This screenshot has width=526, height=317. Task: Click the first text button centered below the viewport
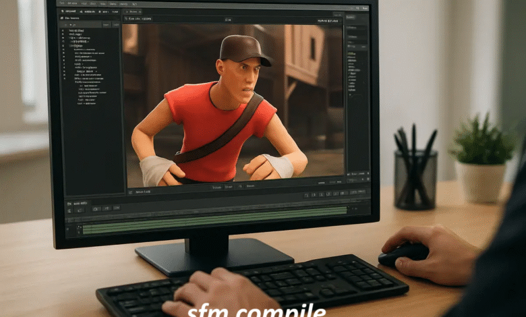click(x=216, y=188)
